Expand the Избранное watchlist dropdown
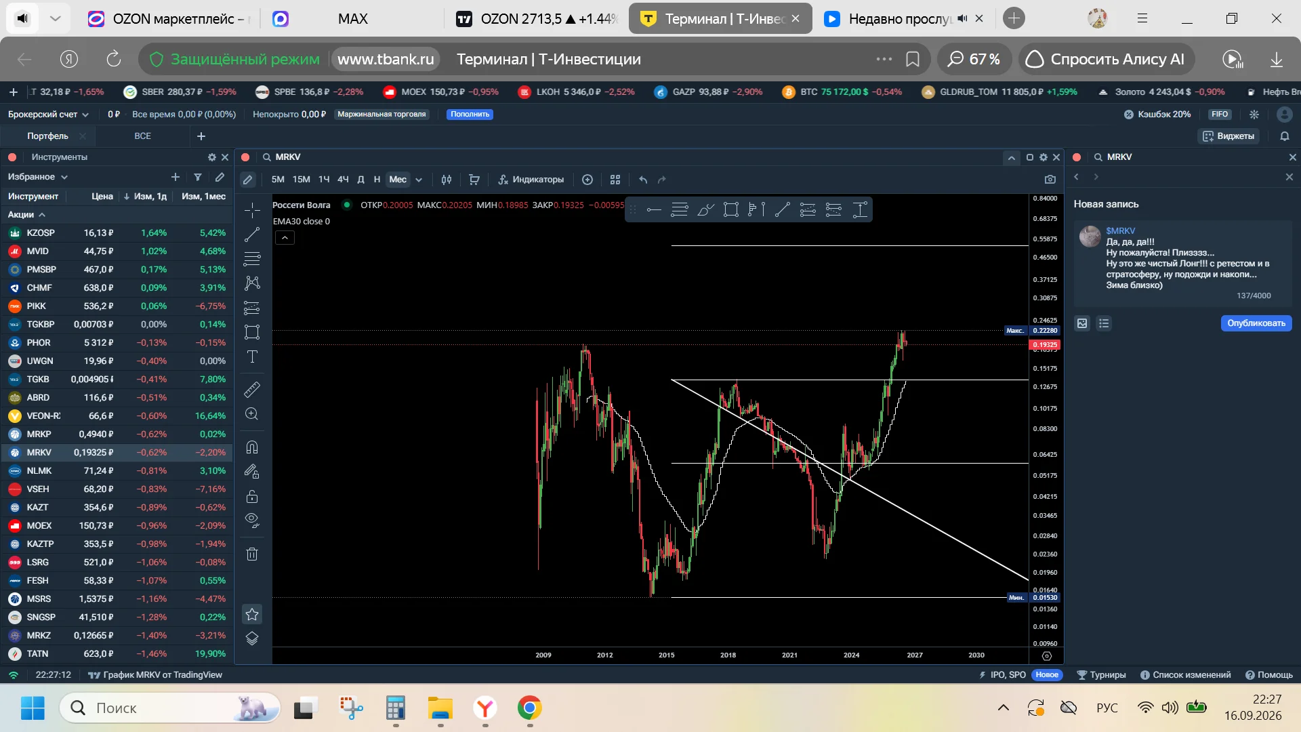The width and height of the screenshot is (1301, 732). click(38, 177)
